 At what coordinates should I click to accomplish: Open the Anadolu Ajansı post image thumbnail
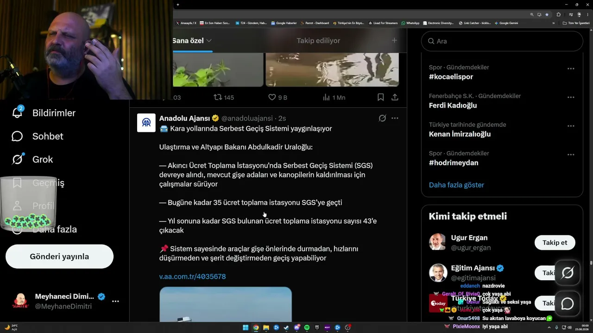coord(226,304)
